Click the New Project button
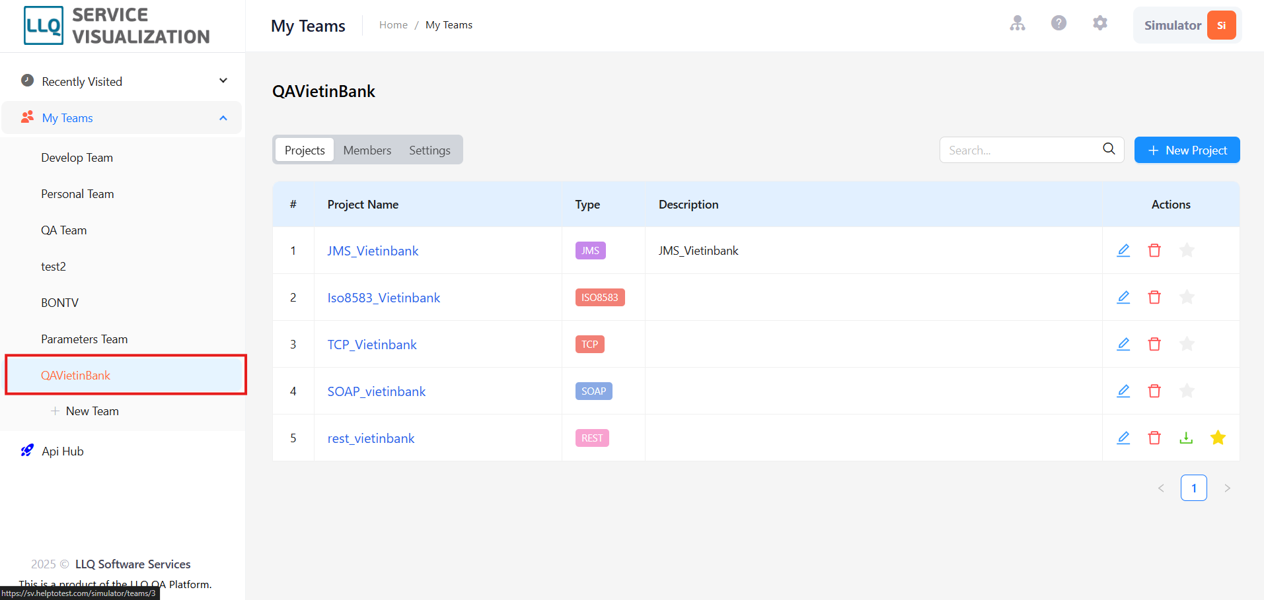 pyautogui.click(x=1187, y=150)
